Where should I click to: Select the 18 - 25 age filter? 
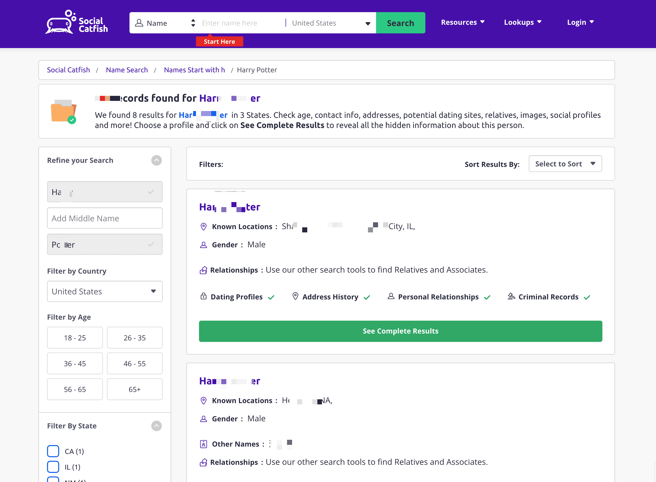(75, 338)
